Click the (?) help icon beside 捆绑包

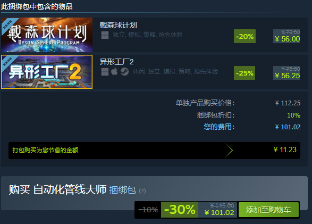142,191
